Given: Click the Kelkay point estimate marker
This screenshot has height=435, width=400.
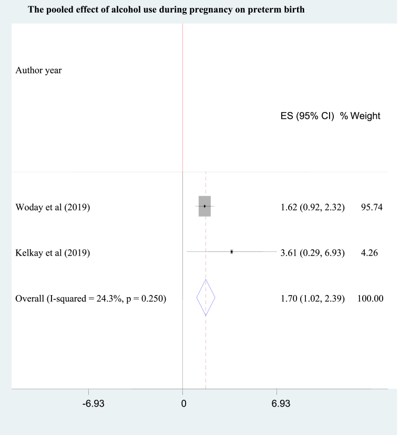Looking at the screenshot, I should [232, 251].
